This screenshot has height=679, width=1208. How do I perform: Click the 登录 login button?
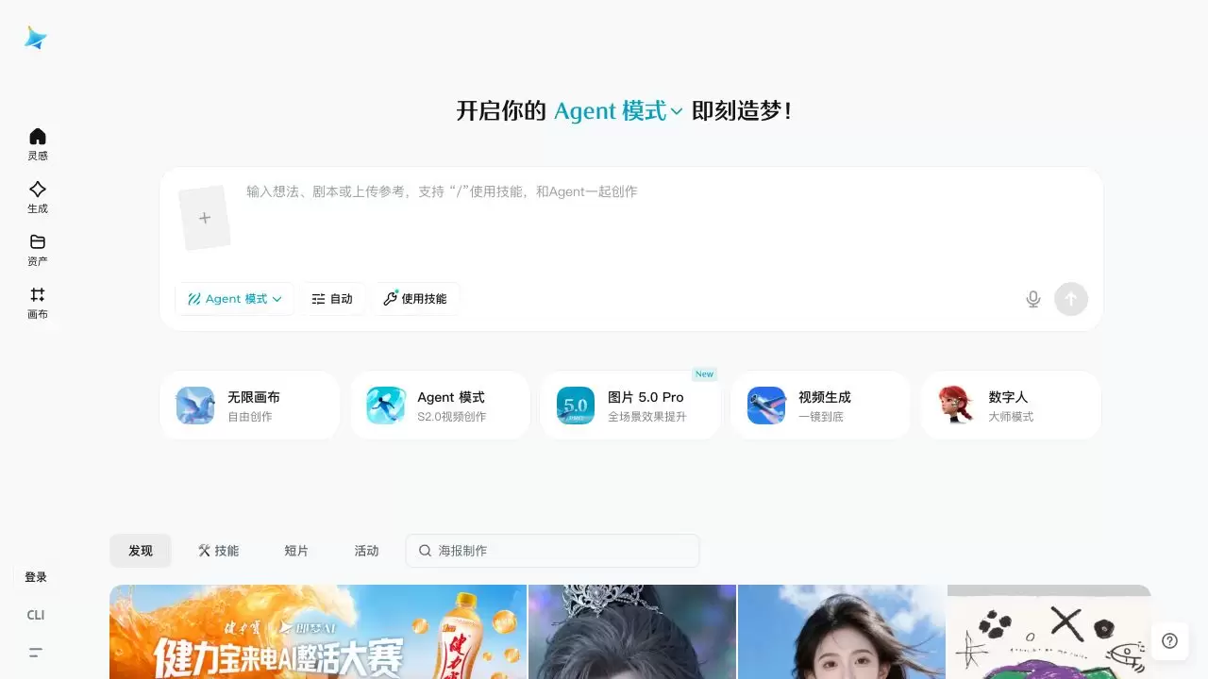click(x=36, y=577)
